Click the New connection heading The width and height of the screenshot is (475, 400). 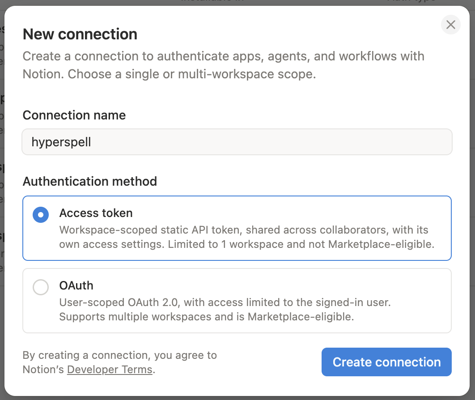80,34
